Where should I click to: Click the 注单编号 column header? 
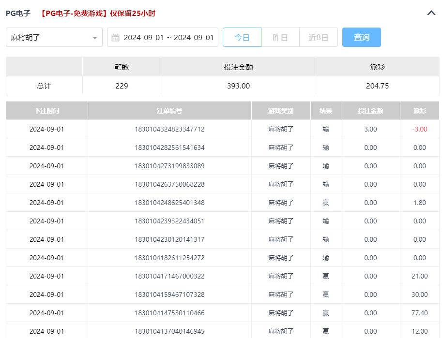point(169,111)
